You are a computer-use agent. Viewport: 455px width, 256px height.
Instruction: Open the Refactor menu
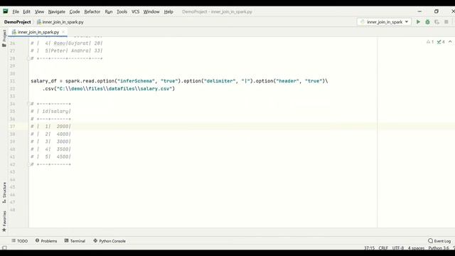tap(92, 11)
